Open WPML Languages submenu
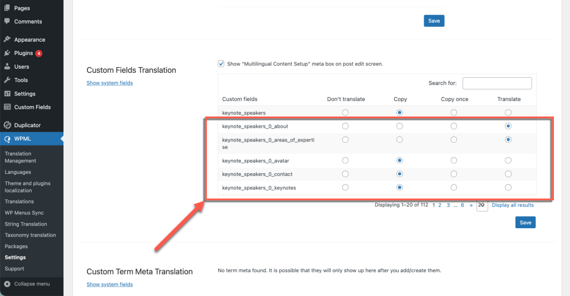 pos(18,172)
